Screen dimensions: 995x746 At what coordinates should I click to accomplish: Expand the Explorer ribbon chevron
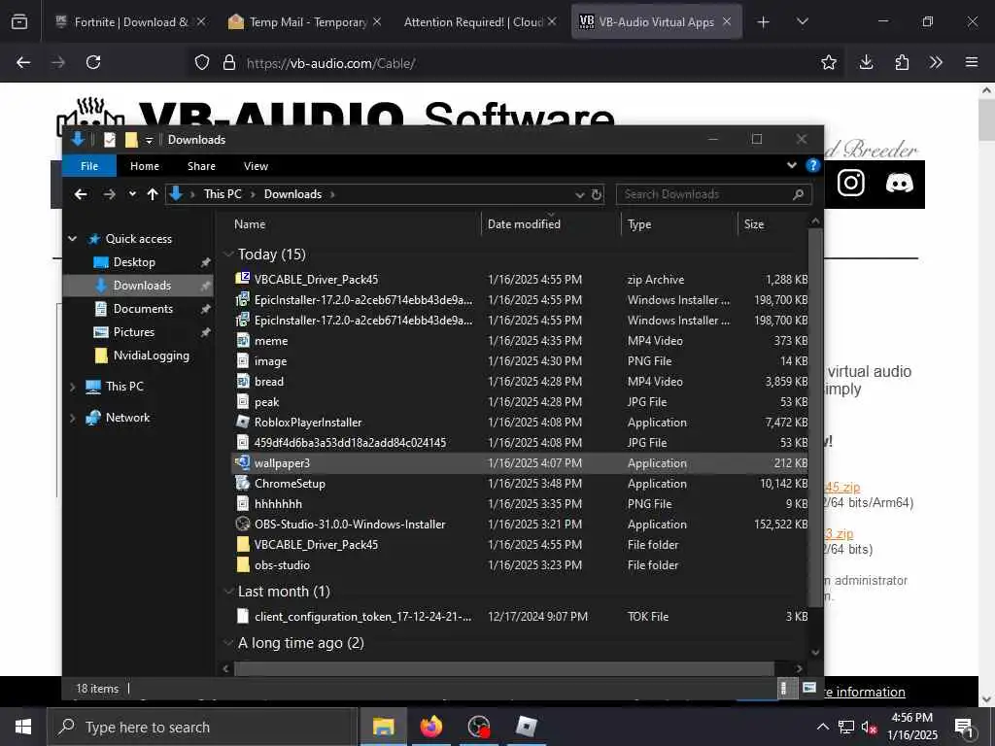791,165
